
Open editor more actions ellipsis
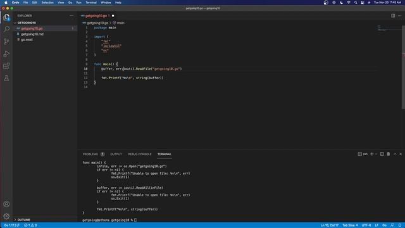399,16
